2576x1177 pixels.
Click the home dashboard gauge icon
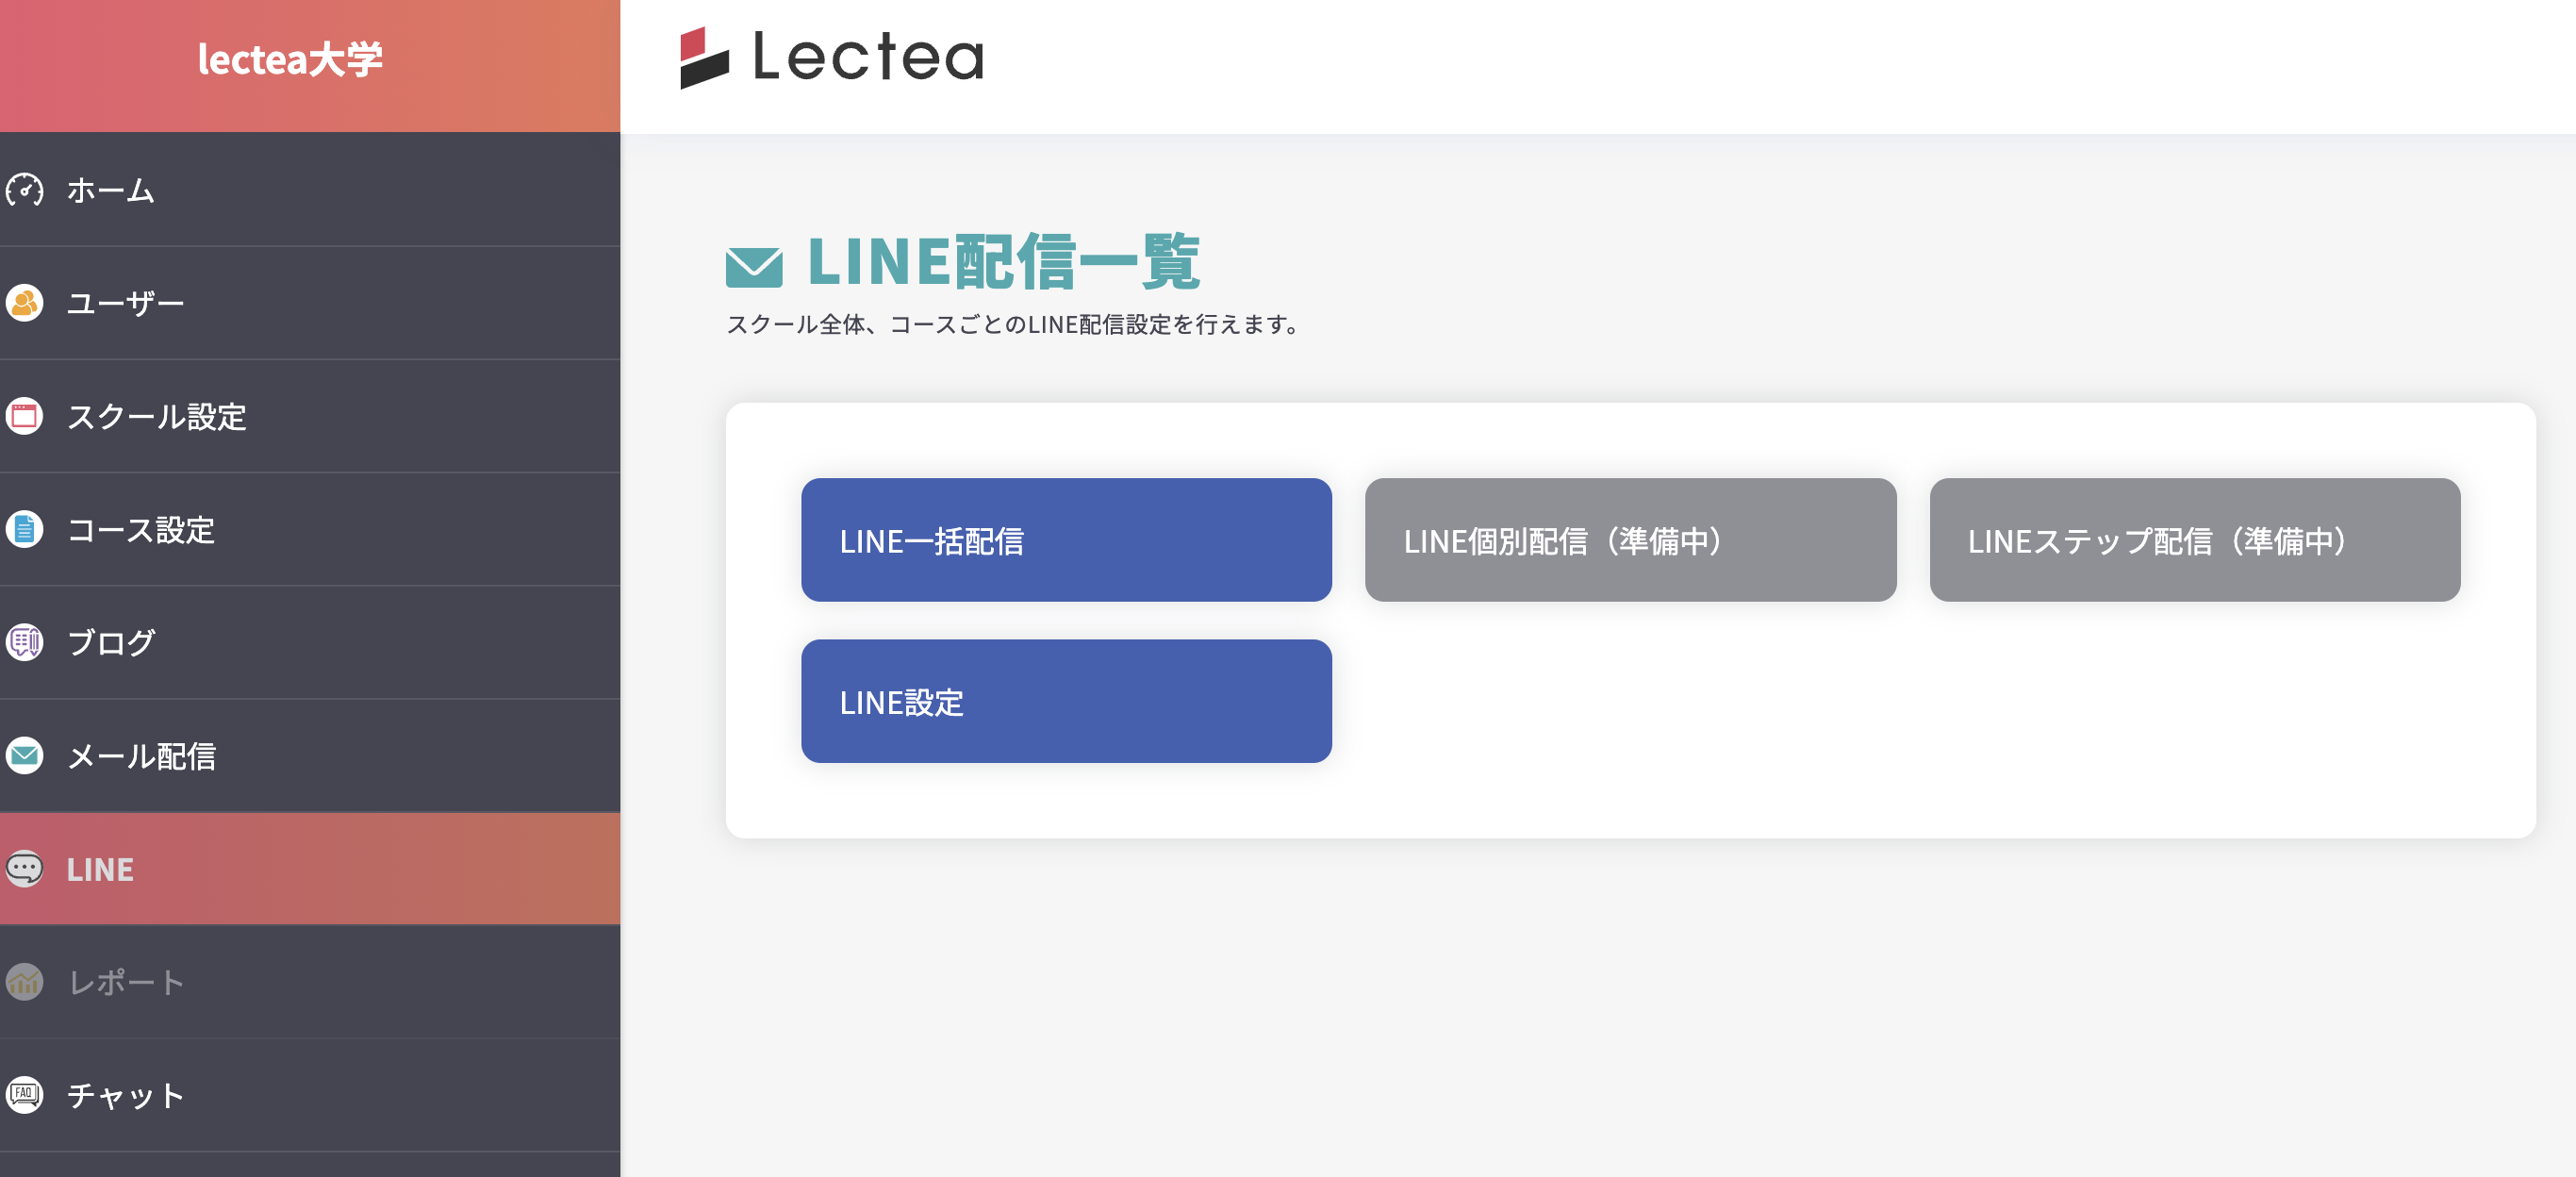tap(24, 190)
